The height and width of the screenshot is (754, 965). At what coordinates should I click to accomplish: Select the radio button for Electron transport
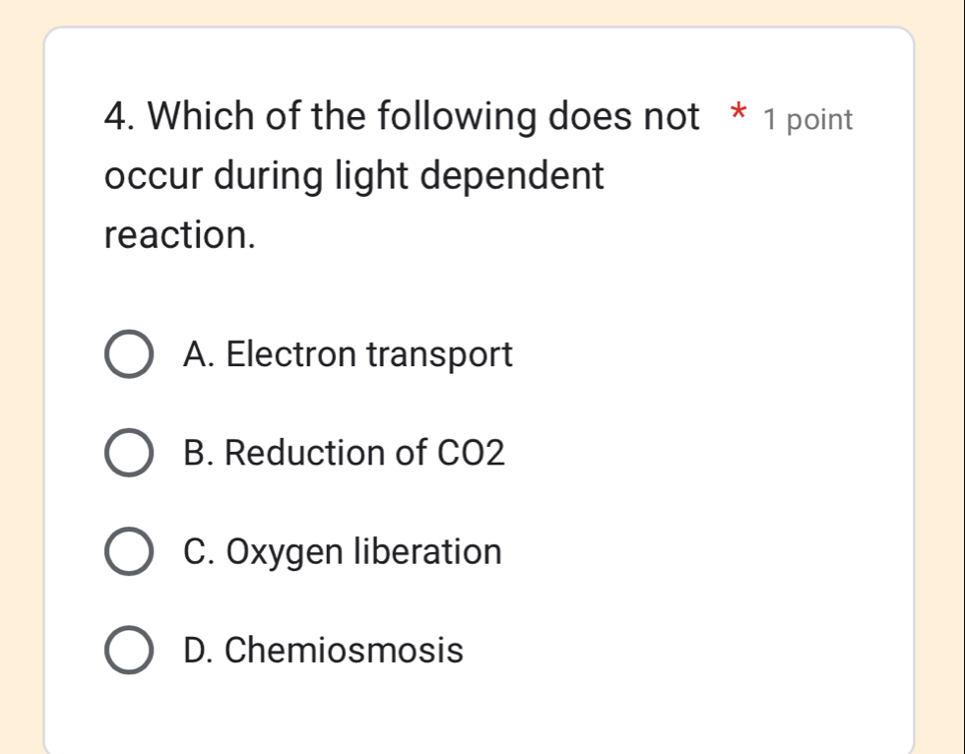pos(129,355)
